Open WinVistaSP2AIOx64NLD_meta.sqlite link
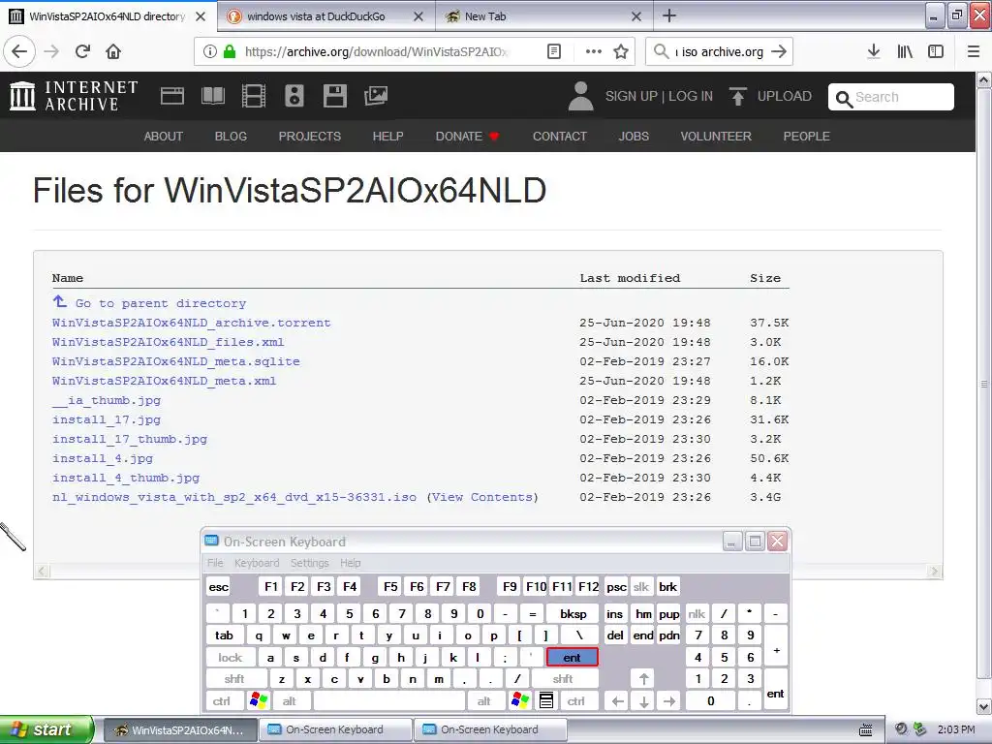 point(176,361)
